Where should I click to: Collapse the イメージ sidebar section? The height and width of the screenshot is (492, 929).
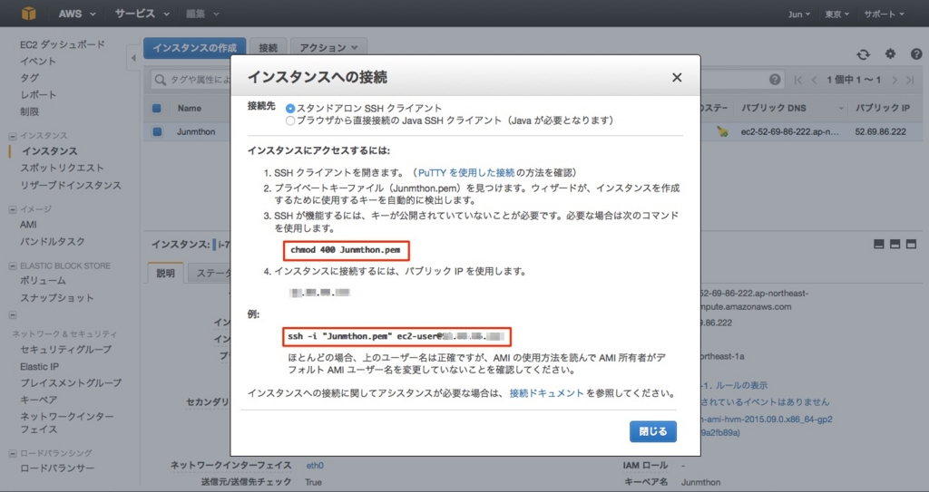pos(13,209)
